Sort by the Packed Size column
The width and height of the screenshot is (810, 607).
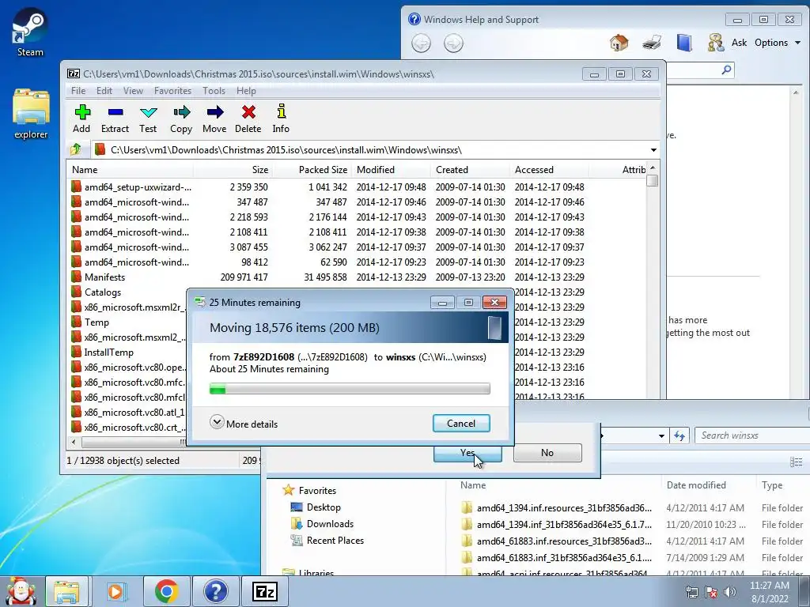[x=312, y=170]
